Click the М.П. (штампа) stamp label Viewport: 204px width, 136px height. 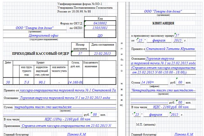tap(146, 125)
